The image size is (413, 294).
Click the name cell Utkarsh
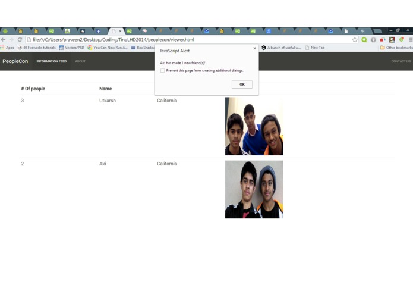click(108, 101)
